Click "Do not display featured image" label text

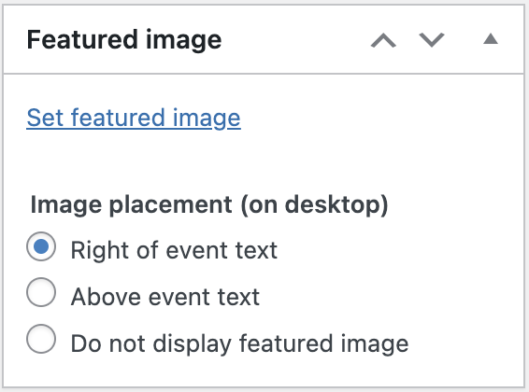point(239,343)
